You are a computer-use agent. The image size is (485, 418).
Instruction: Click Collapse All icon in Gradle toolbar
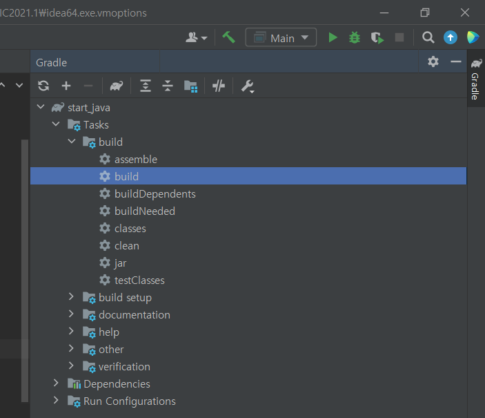(168, 86)
